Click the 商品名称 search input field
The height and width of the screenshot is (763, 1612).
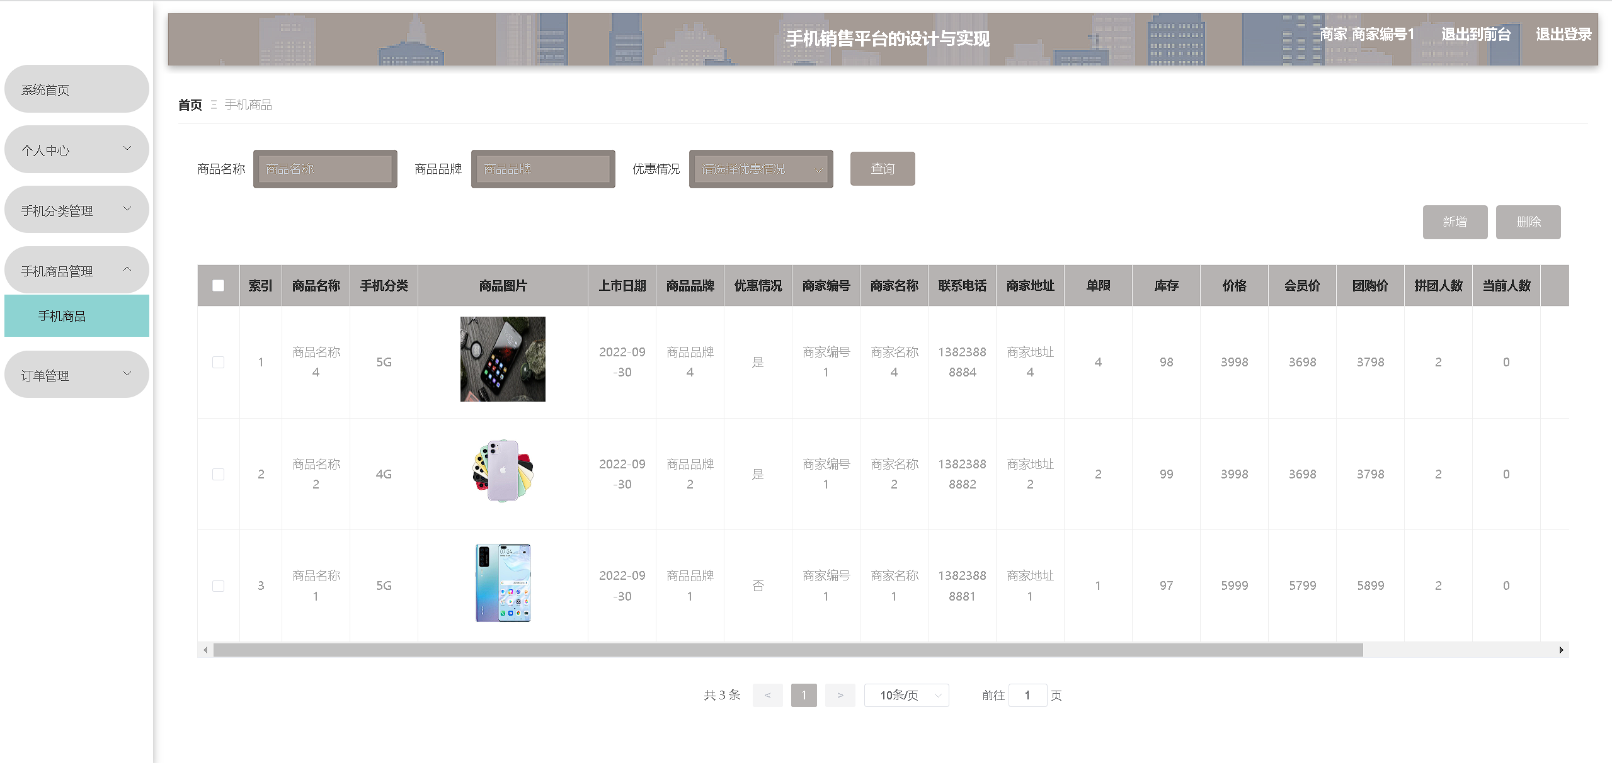(x=325, y=169)
